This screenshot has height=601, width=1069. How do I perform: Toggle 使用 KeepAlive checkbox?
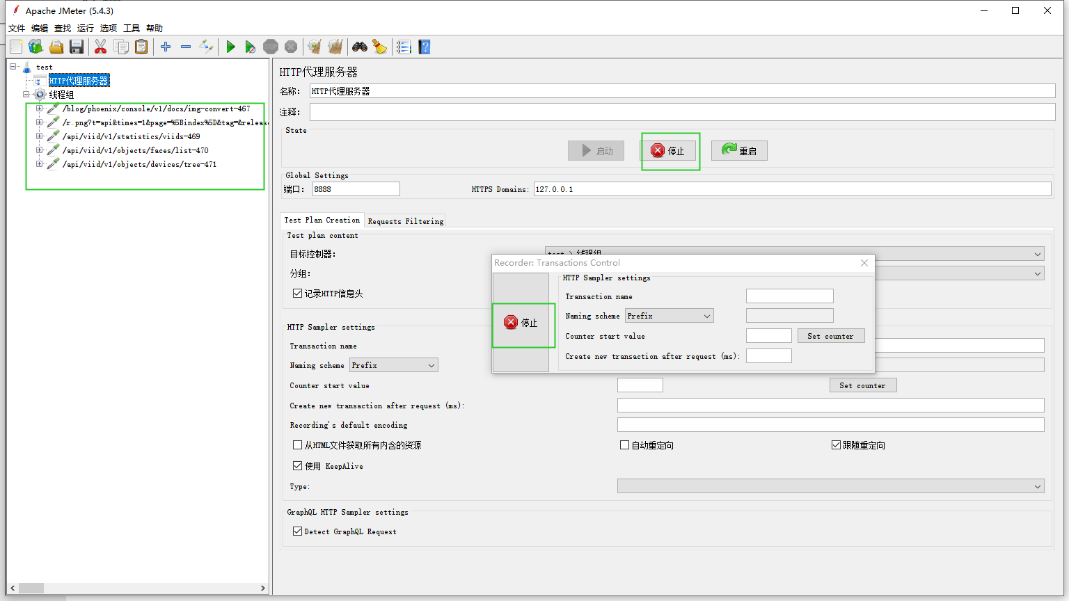(x=297, y=466)
